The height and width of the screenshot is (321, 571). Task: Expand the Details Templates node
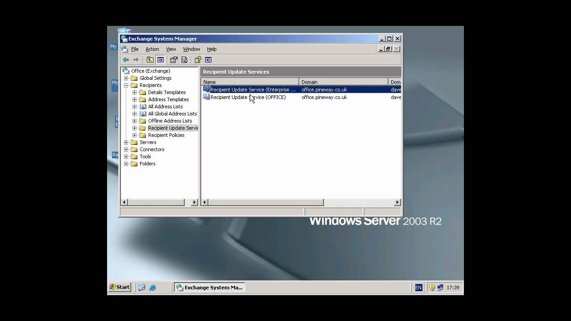[134, 92]
